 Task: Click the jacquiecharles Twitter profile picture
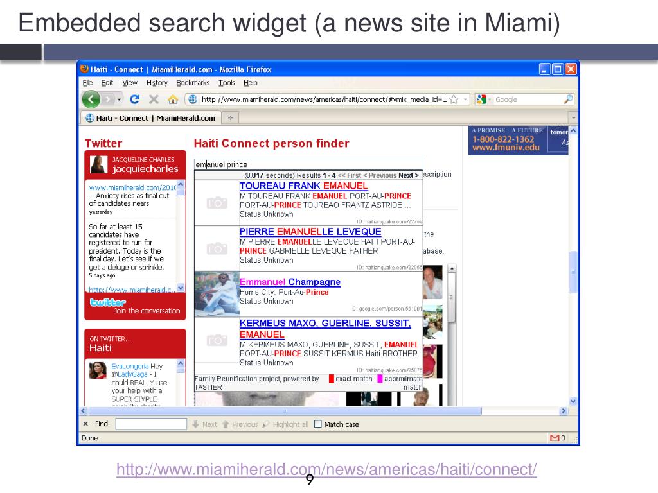(x=99, y=164)
